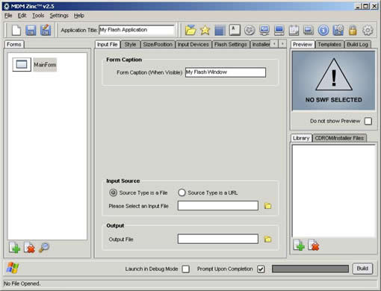Open the File menu

[8, 16]
